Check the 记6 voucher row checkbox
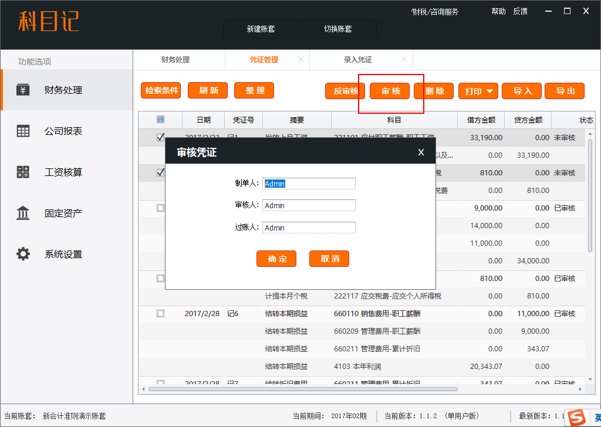Image resolution: width=601 pixels, height=427 pixels. pyautogui.click(x=160, y=314)
